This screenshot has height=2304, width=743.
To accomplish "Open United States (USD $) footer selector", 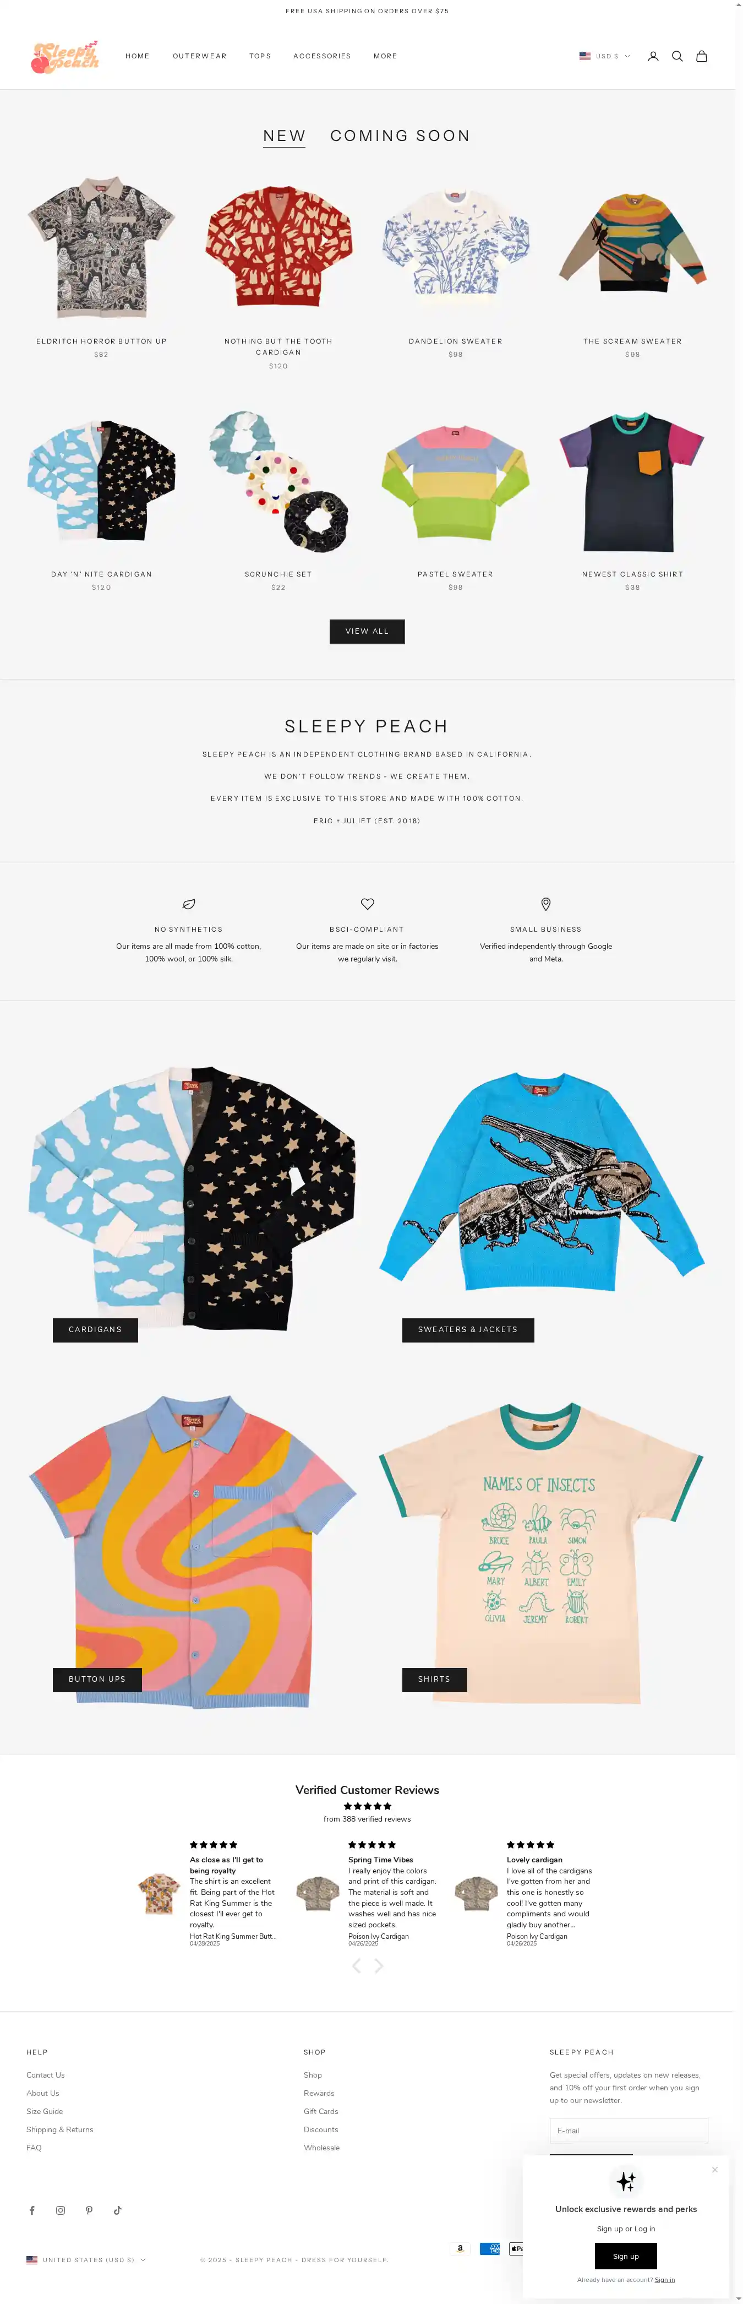I will point(87,2259).
